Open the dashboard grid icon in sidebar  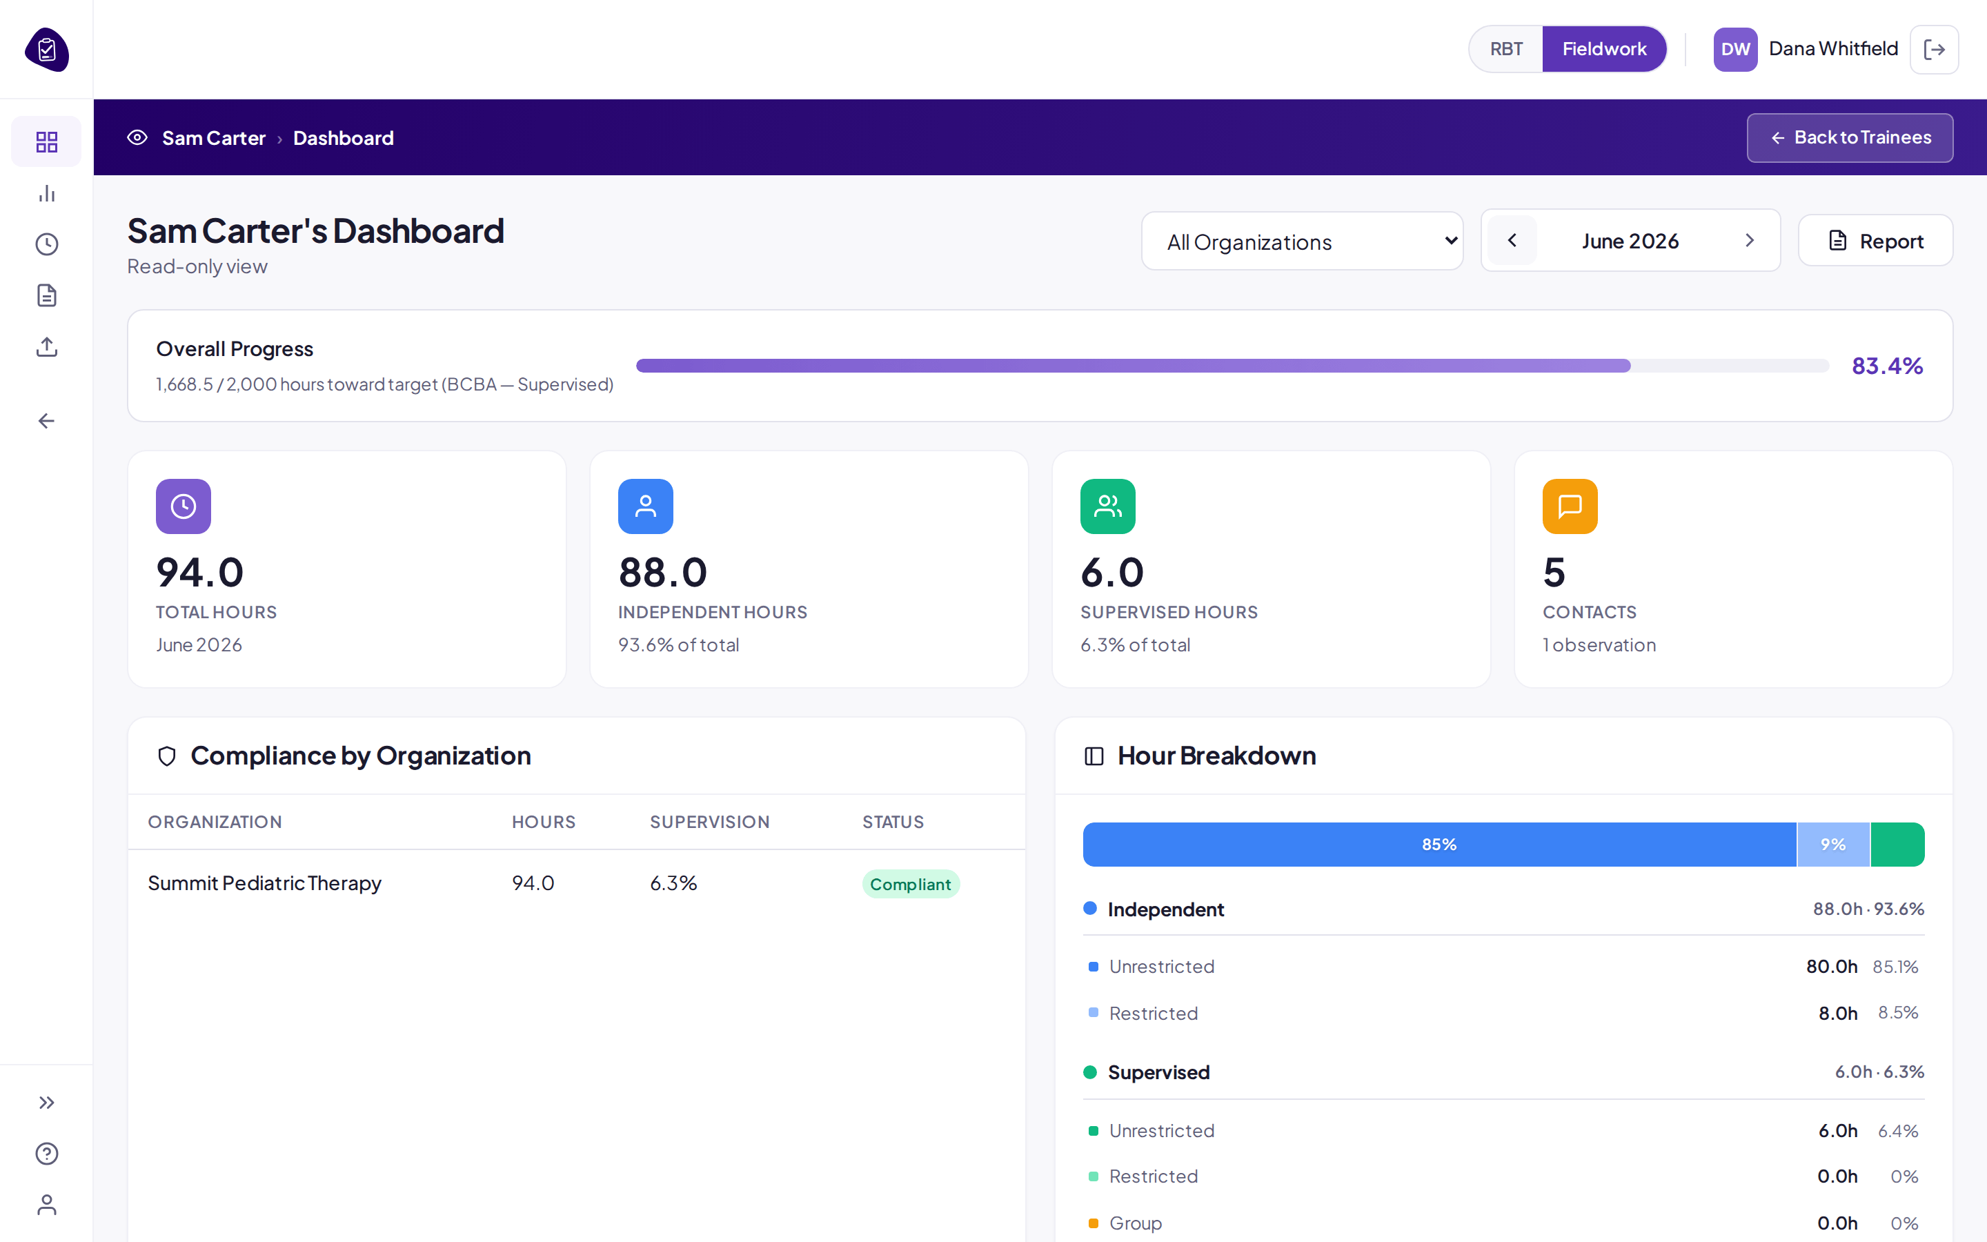tap(47, 142)
